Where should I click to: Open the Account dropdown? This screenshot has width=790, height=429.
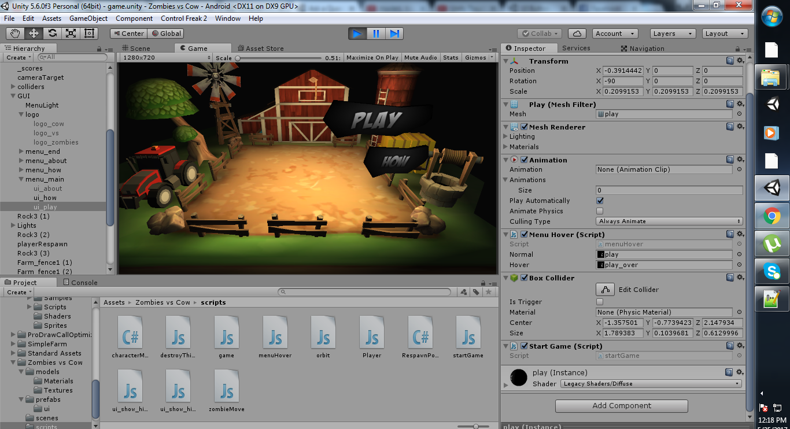[x=615, y=34]
